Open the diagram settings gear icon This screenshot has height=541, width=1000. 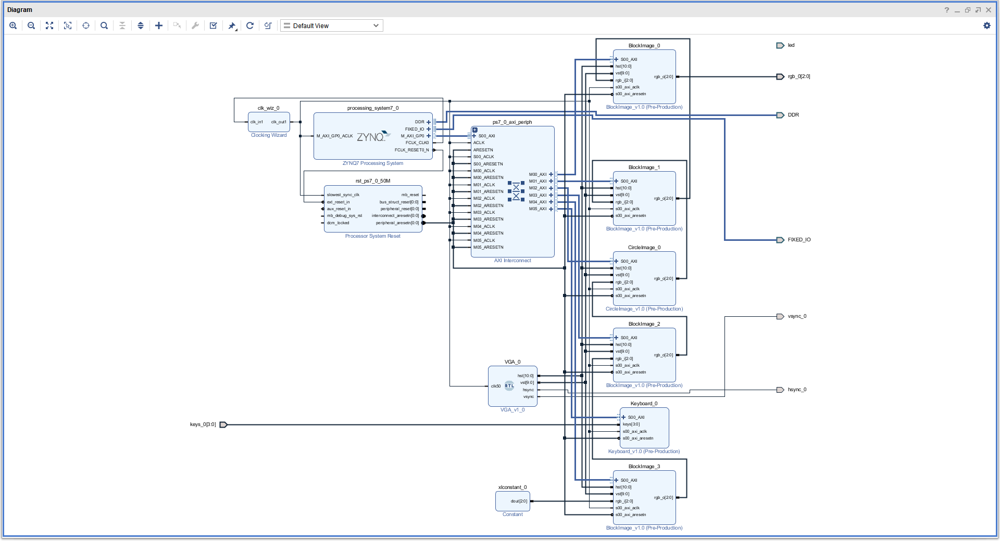(x=986, y=25)
